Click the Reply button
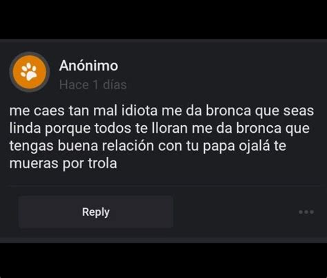This screenshot has width=327, height=278. click(x=96, y=212)
